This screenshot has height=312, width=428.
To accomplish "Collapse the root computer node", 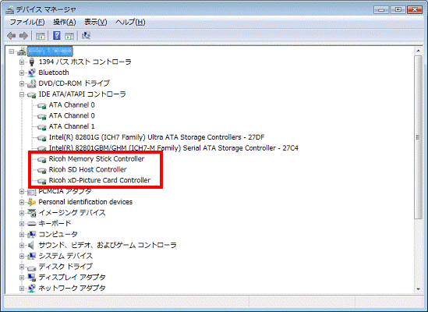I will pyautogui.click(x=11, y=51).
